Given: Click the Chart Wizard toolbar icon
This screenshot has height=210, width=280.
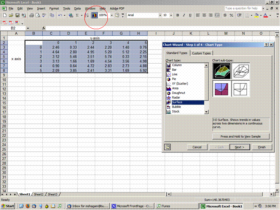Looking at the screenshot, I should click(x=94, y=15).
